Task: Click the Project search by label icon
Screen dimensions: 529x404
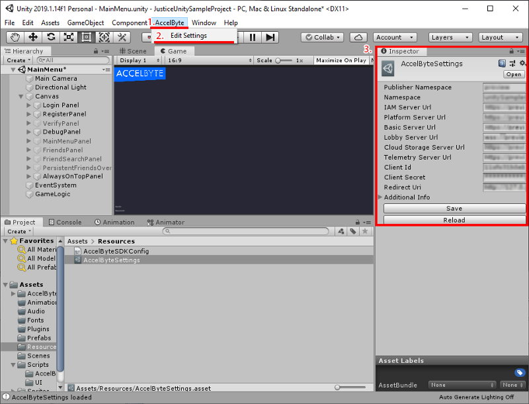Action: [x=353, y=231]
